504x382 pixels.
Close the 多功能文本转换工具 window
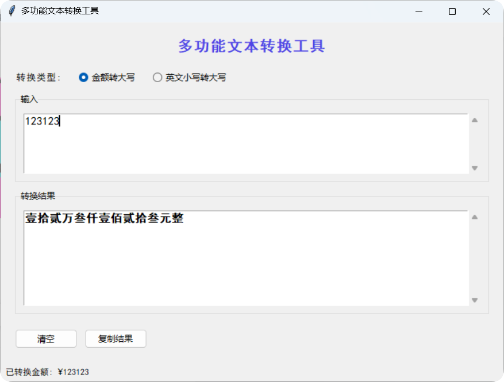click(x=486, y=11)
